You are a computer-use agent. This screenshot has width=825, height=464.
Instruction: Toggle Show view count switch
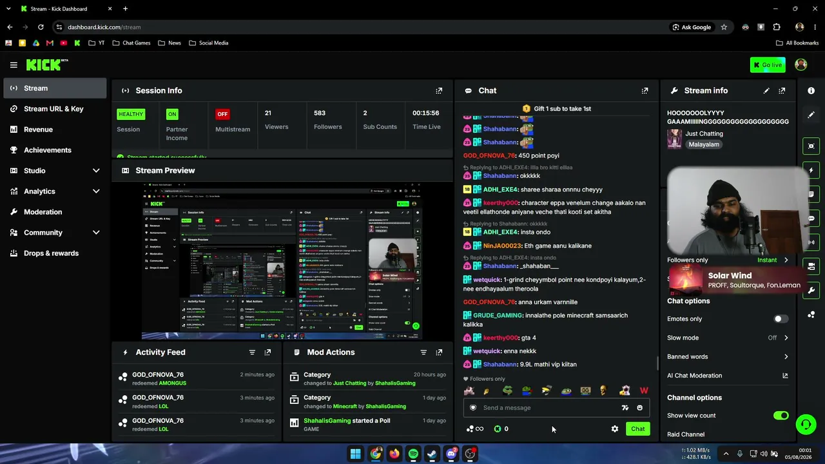[x=781, y=416]
